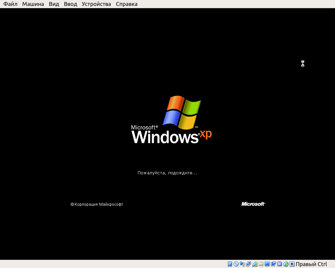Click the Правый Ctrl host key label
Screen dimensions: 335x268
click(x=311, y=264)
